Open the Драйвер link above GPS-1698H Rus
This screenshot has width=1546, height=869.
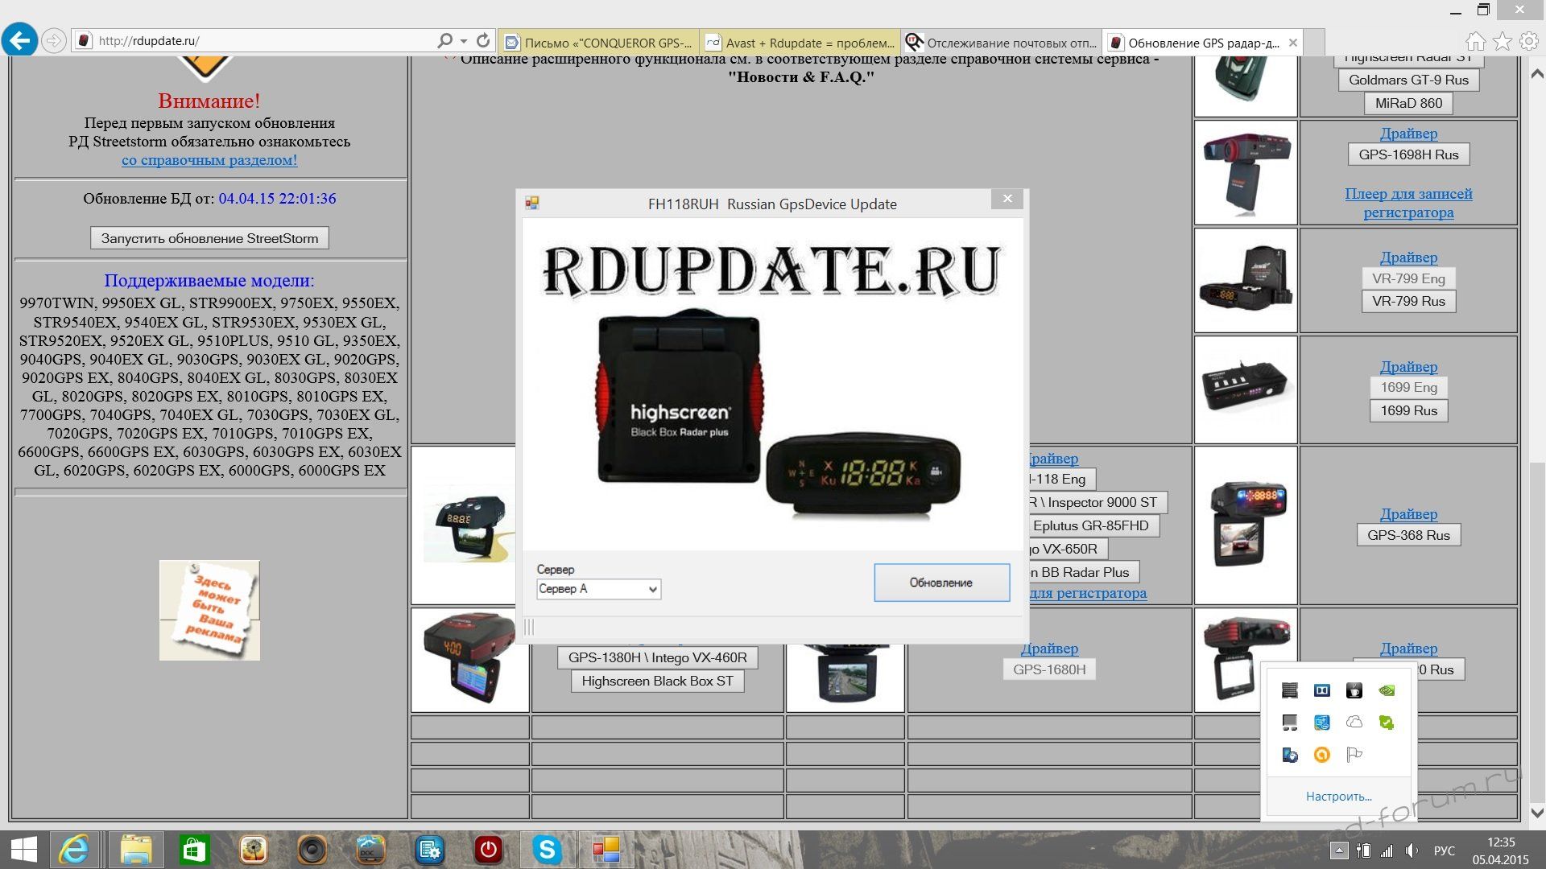tap(1408, 134)
